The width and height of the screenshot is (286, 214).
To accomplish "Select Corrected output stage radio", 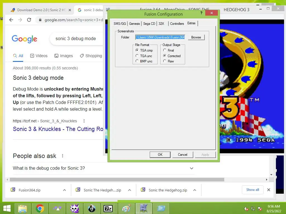I will point(165,56).
